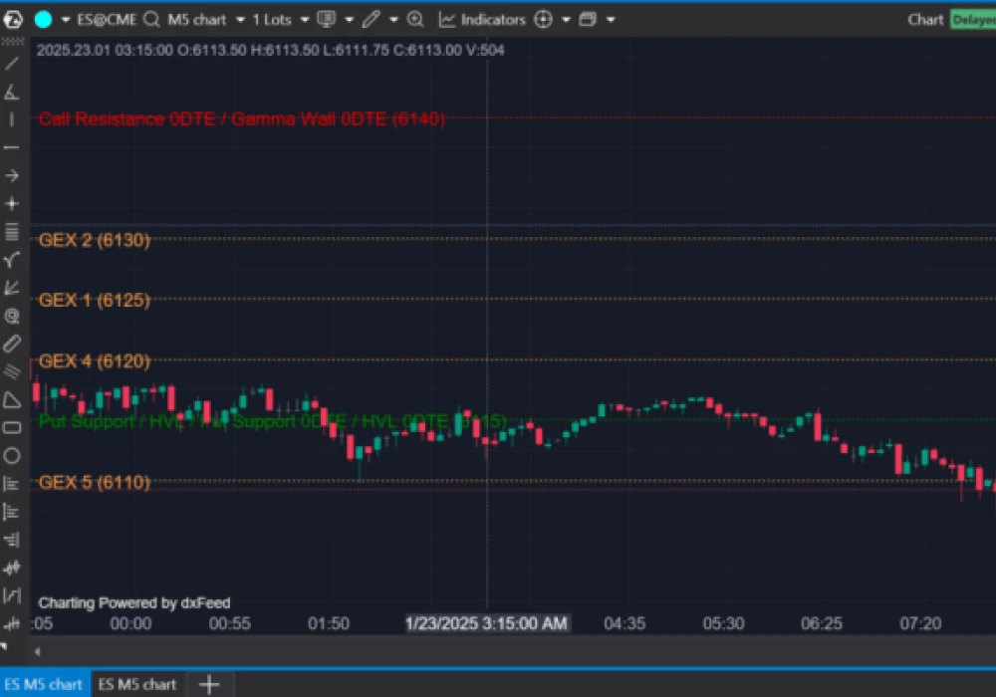This screenshot has height=697, width=996.
Task: Click the GEX 1 (6125) level label
Action: tap(95, 300)
